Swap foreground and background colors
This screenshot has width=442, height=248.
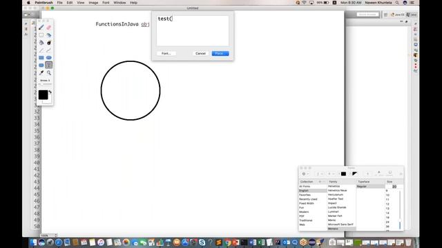(50, 92)
